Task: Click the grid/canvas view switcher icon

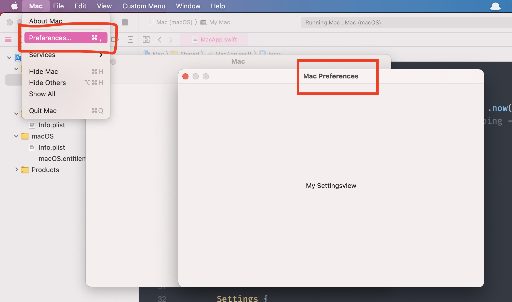Action: pos(146,39)
